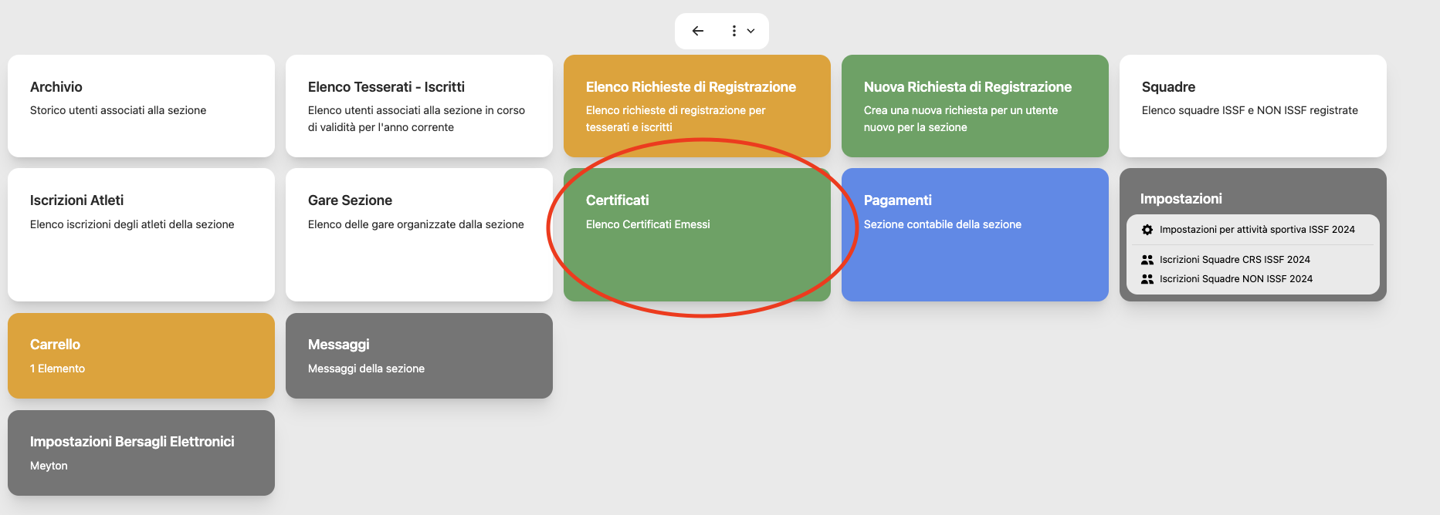The width and height of the screenshot is (1440, 515).
Task: Click the back arrow icon
Action: (698, 31)
